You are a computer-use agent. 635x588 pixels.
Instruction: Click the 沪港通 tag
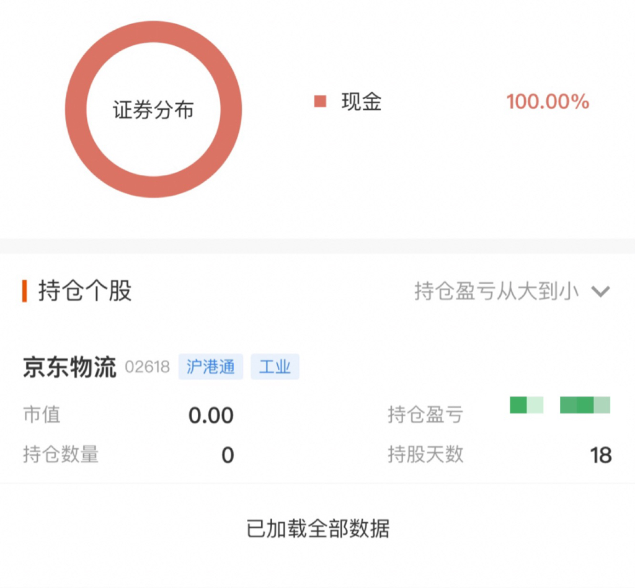coord(211,367)
